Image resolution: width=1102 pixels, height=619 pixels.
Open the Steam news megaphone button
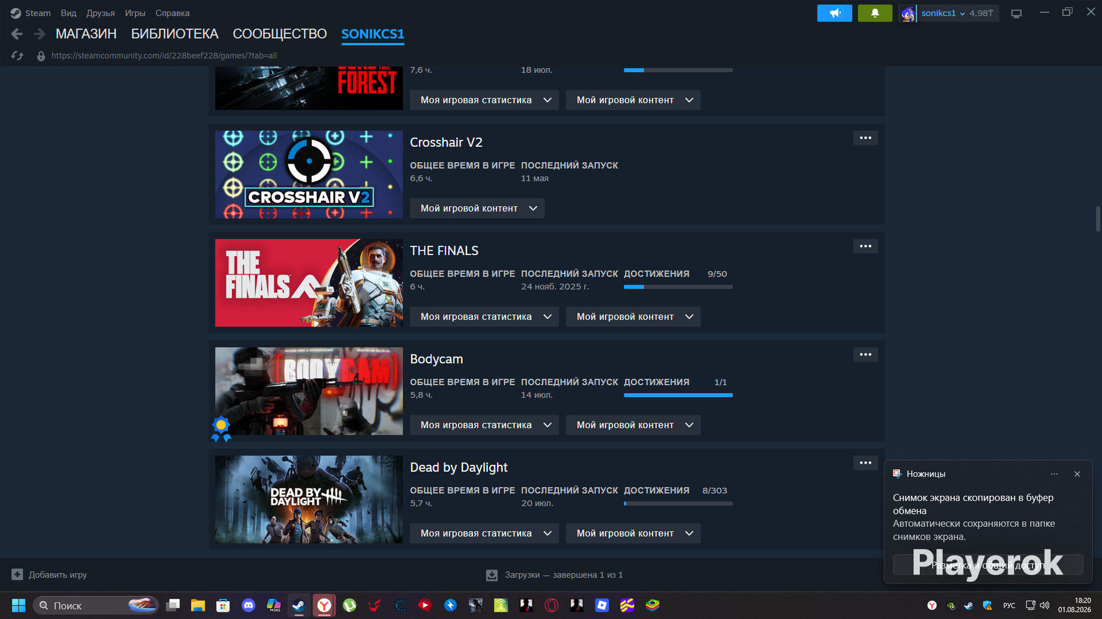pos(834,13)
